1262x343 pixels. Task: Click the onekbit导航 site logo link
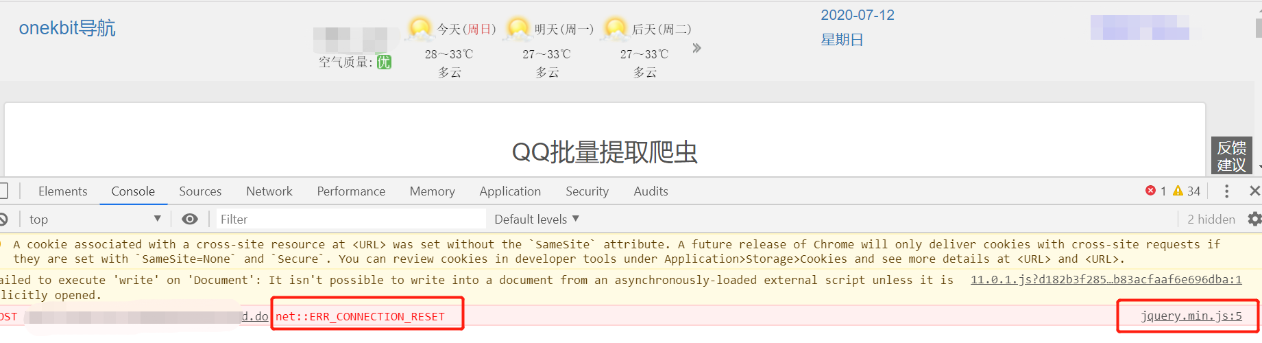point(67,28)
